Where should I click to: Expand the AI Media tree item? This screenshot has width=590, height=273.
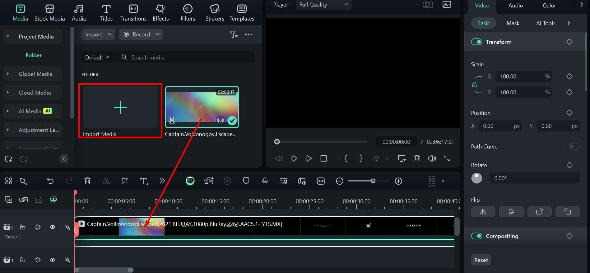click(8, 111)
